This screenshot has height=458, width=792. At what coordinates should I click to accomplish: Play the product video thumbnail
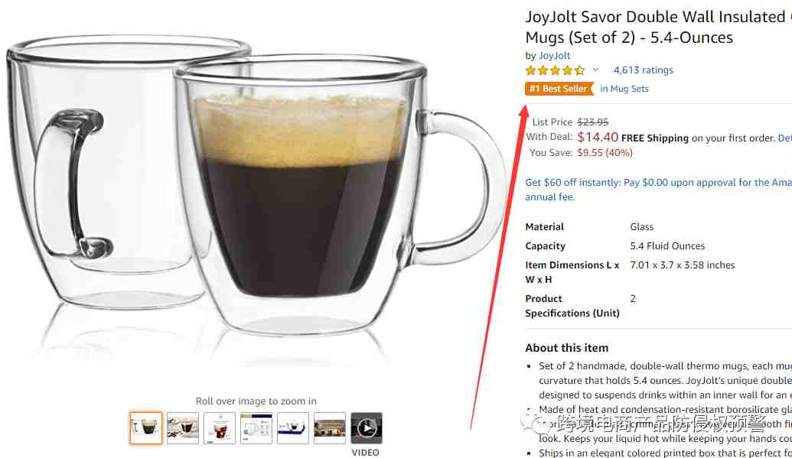pos(367,428)
